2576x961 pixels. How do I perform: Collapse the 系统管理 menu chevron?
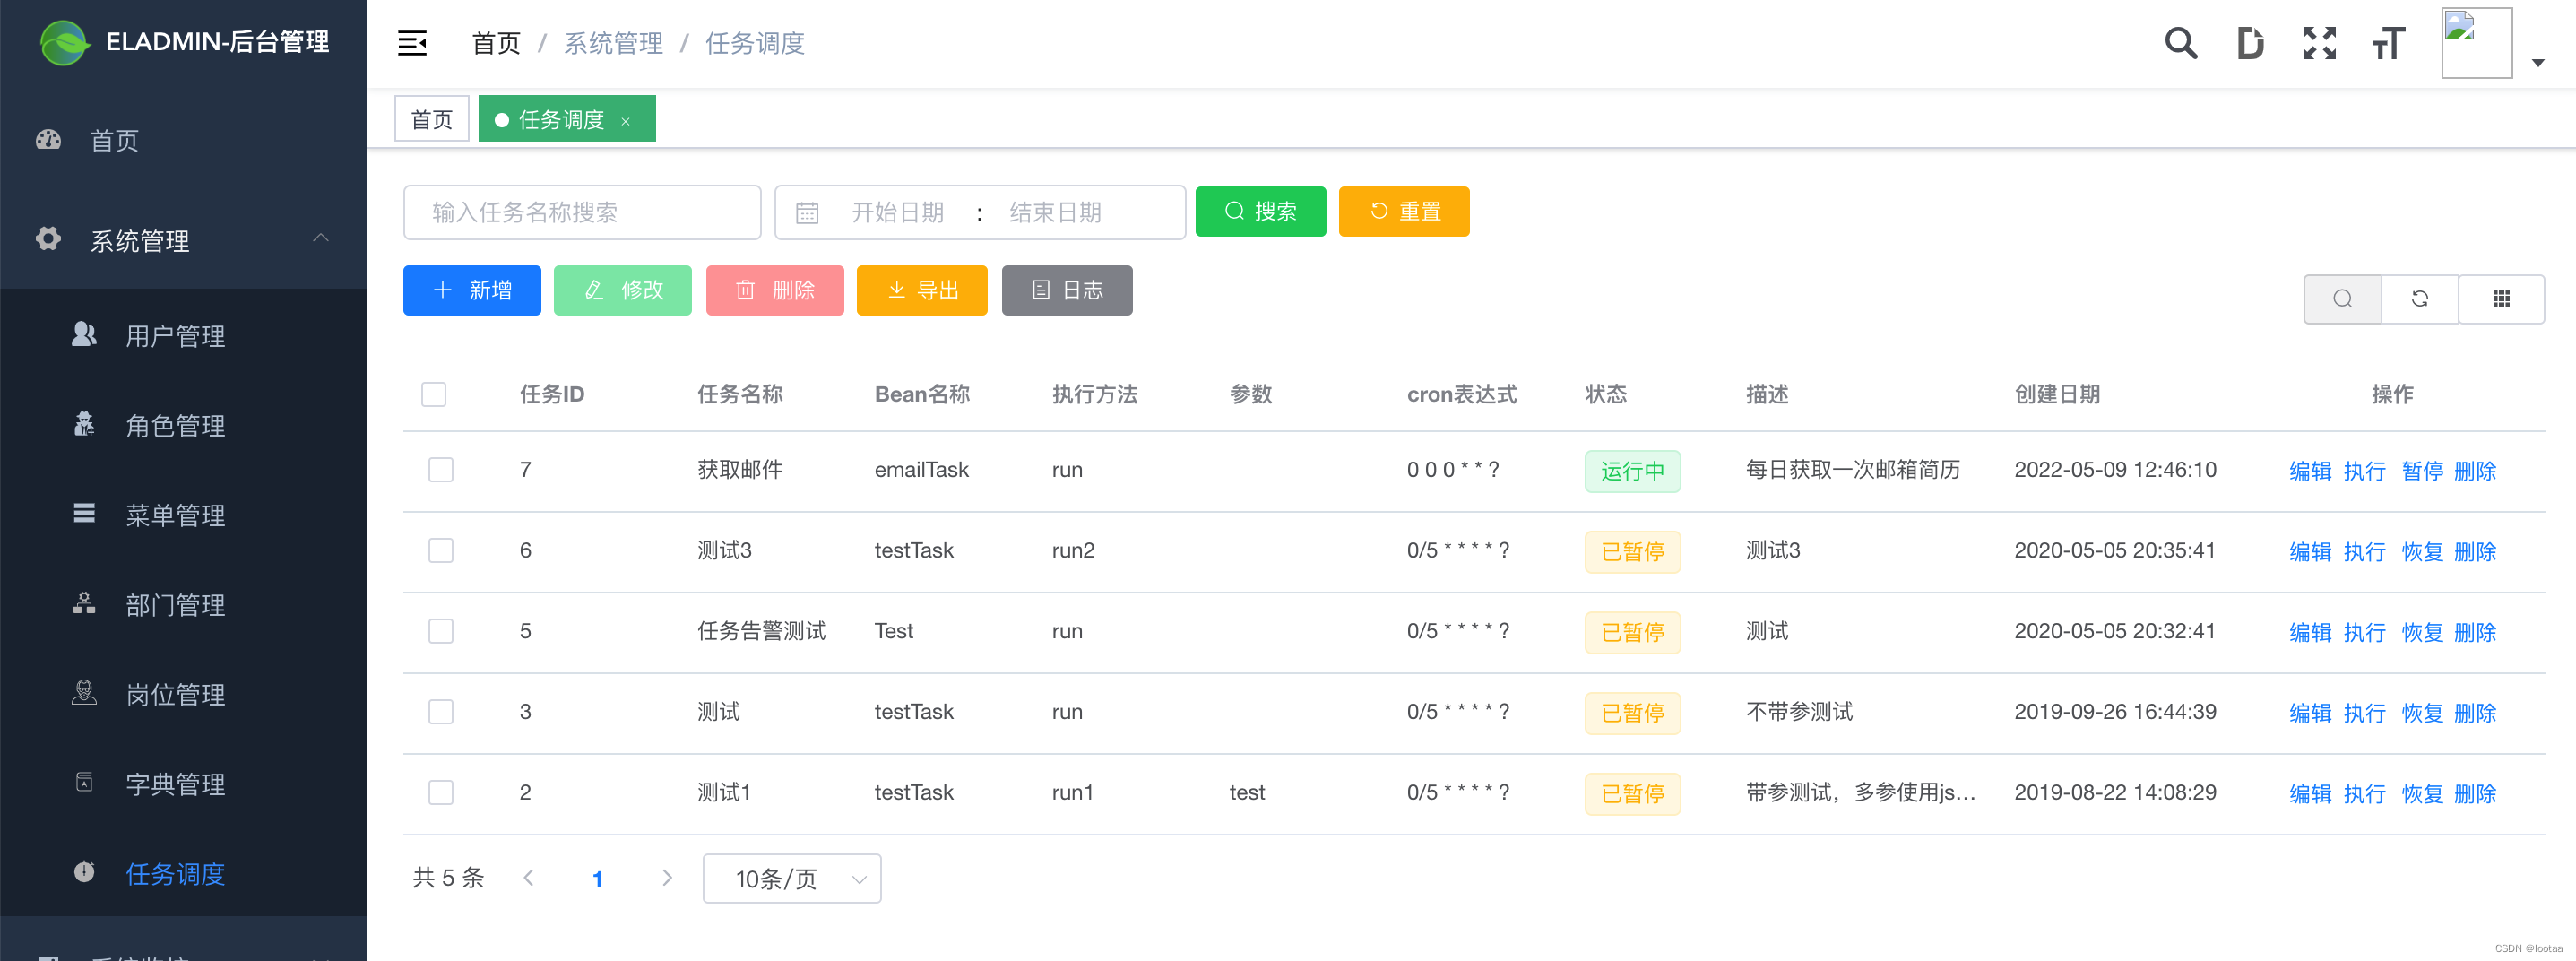pyautogui.click(x=320, y=238)
